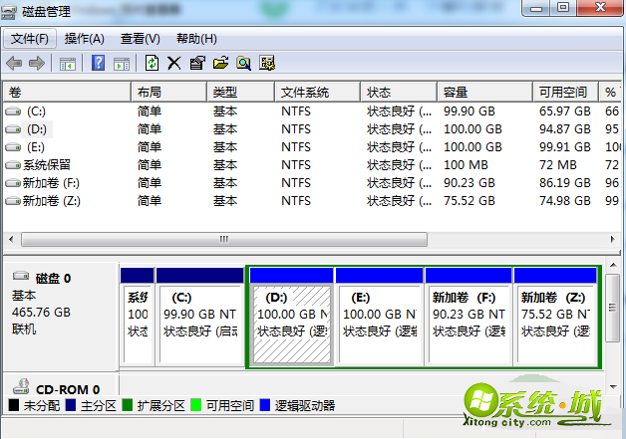Click the 94.87 GB free space cell
Viewport: 626px width, 439px height.
tap(564, 129)
